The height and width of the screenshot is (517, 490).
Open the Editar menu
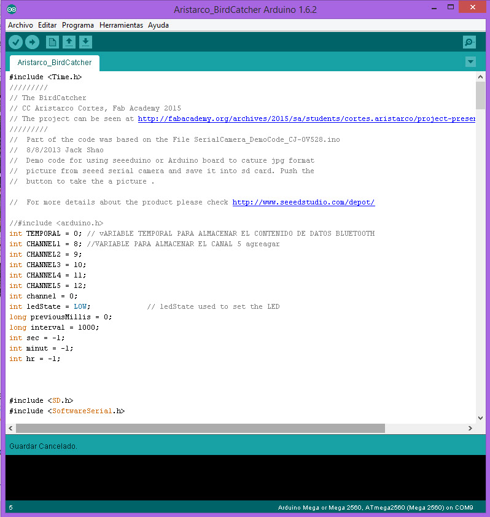pyautogui.click(x=47, y=25)
